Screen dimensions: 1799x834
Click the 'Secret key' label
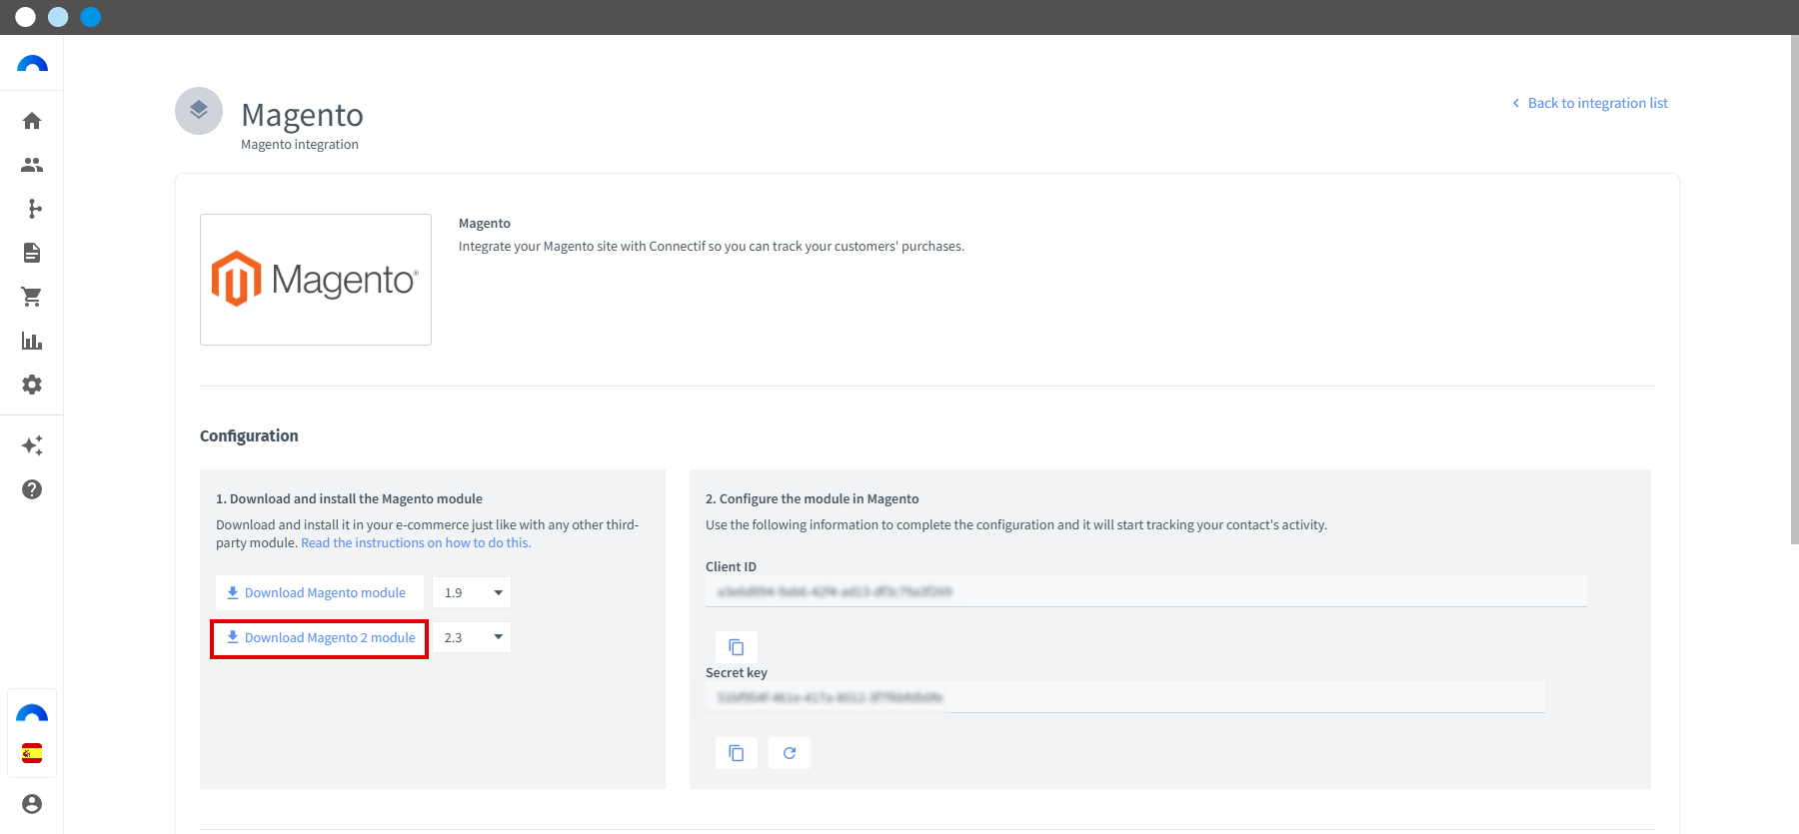(737, 672)
